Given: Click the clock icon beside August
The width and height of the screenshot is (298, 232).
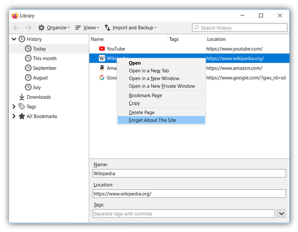Looking at the screenshot, I should (28, 78).
